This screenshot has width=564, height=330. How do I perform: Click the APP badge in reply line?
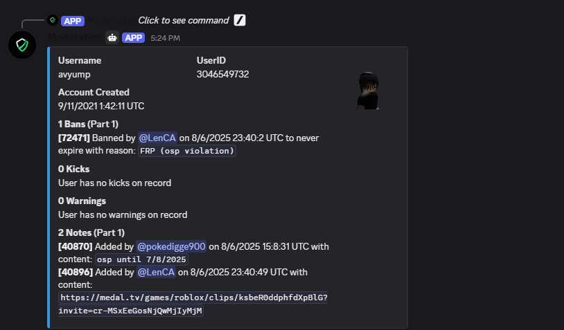[73, 21]
